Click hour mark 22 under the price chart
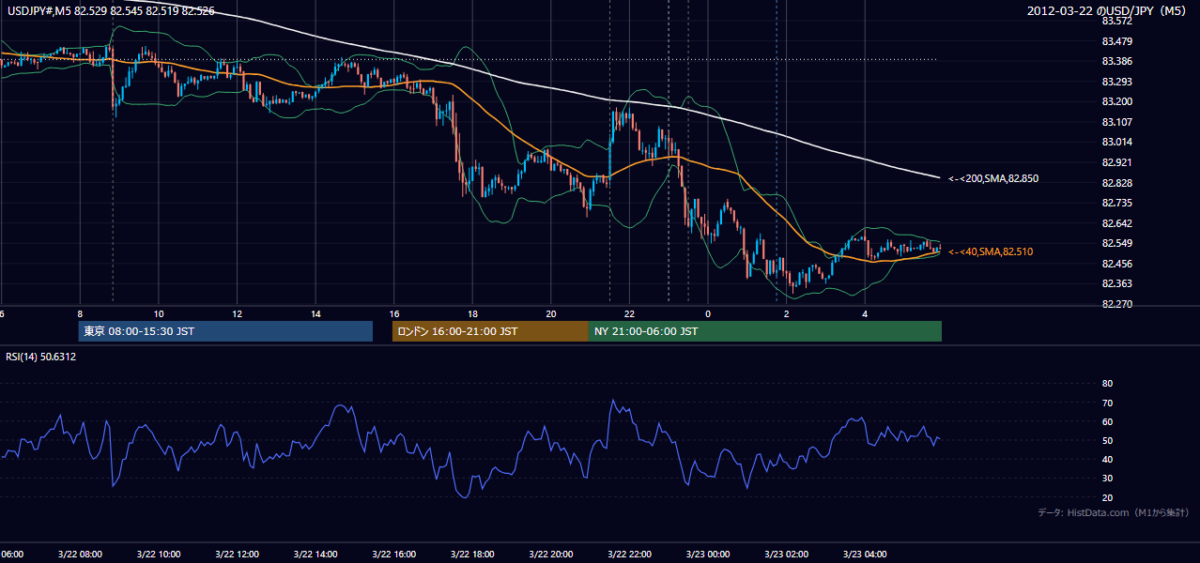This screenshot has width=1200, height=563. pyautogui.click(x=629, y=313)
